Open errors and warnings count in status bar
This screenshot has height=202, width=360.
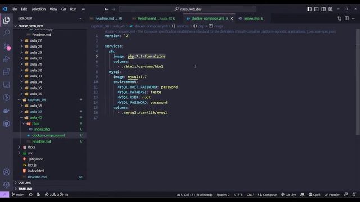[x=56, y=195]
